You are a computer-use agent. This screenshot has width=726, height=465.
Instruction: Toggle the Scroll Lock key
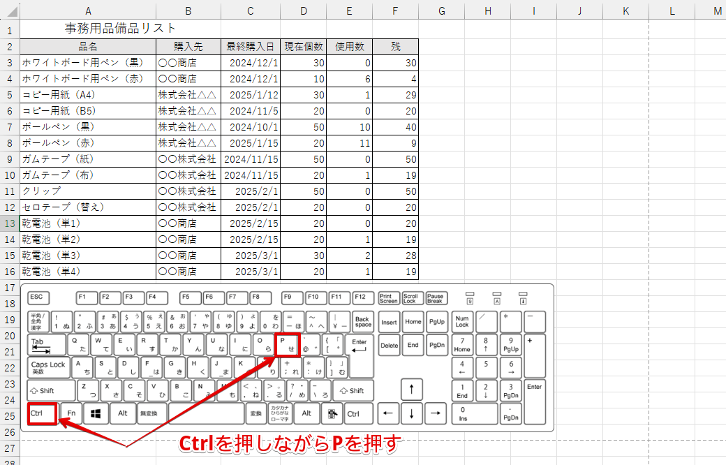click(x=412, y=297)
